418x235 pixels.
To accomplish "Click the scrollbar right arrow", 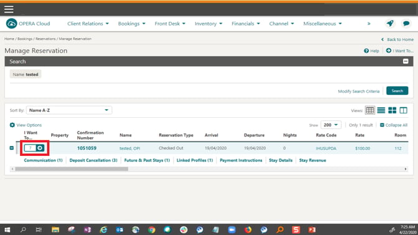I will (406, 169).
